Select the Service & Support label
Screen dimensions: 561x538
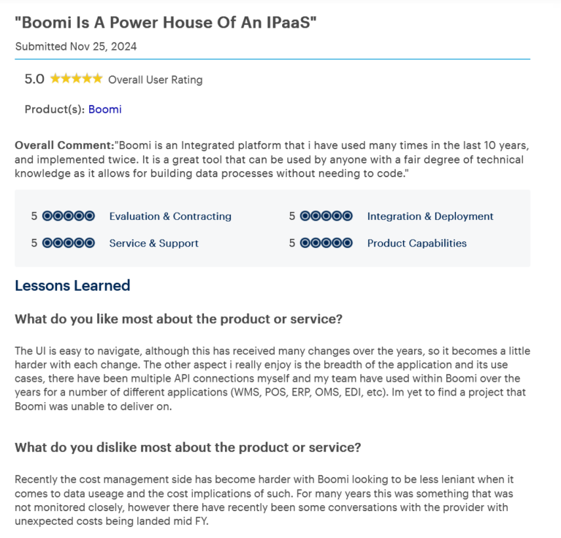[154, 243]
